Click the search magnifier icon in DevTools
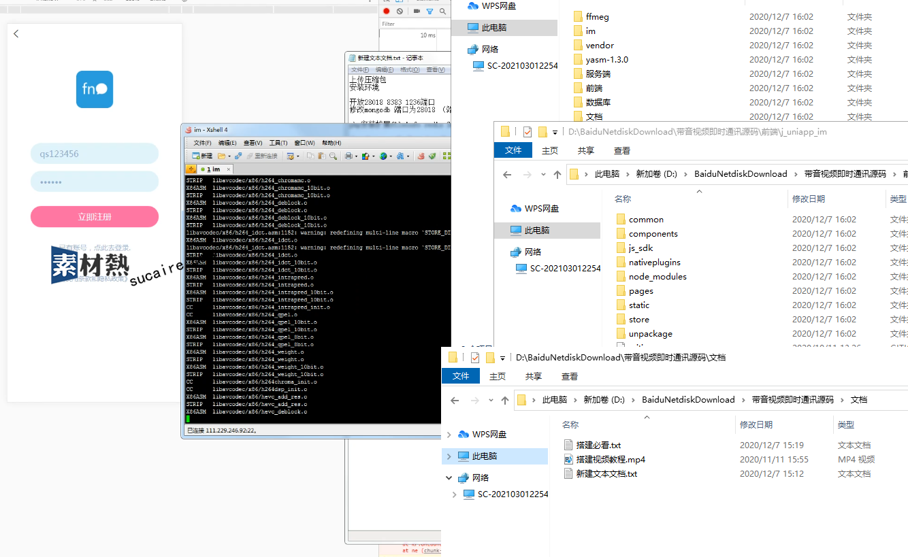 pyautogui.click(x=443, y=11)
